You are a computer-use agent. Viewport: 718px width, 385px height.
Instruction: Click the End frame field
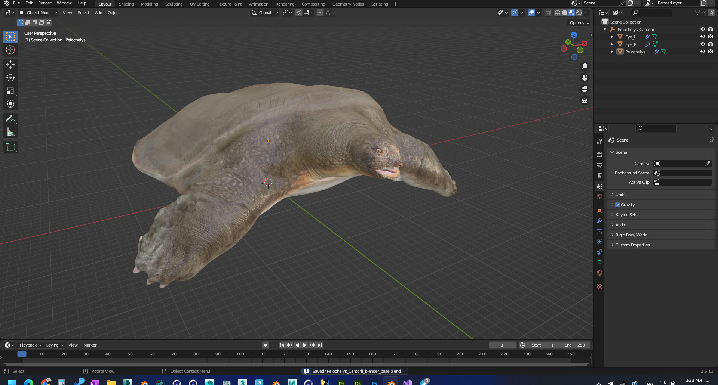[x=575, y=345]
